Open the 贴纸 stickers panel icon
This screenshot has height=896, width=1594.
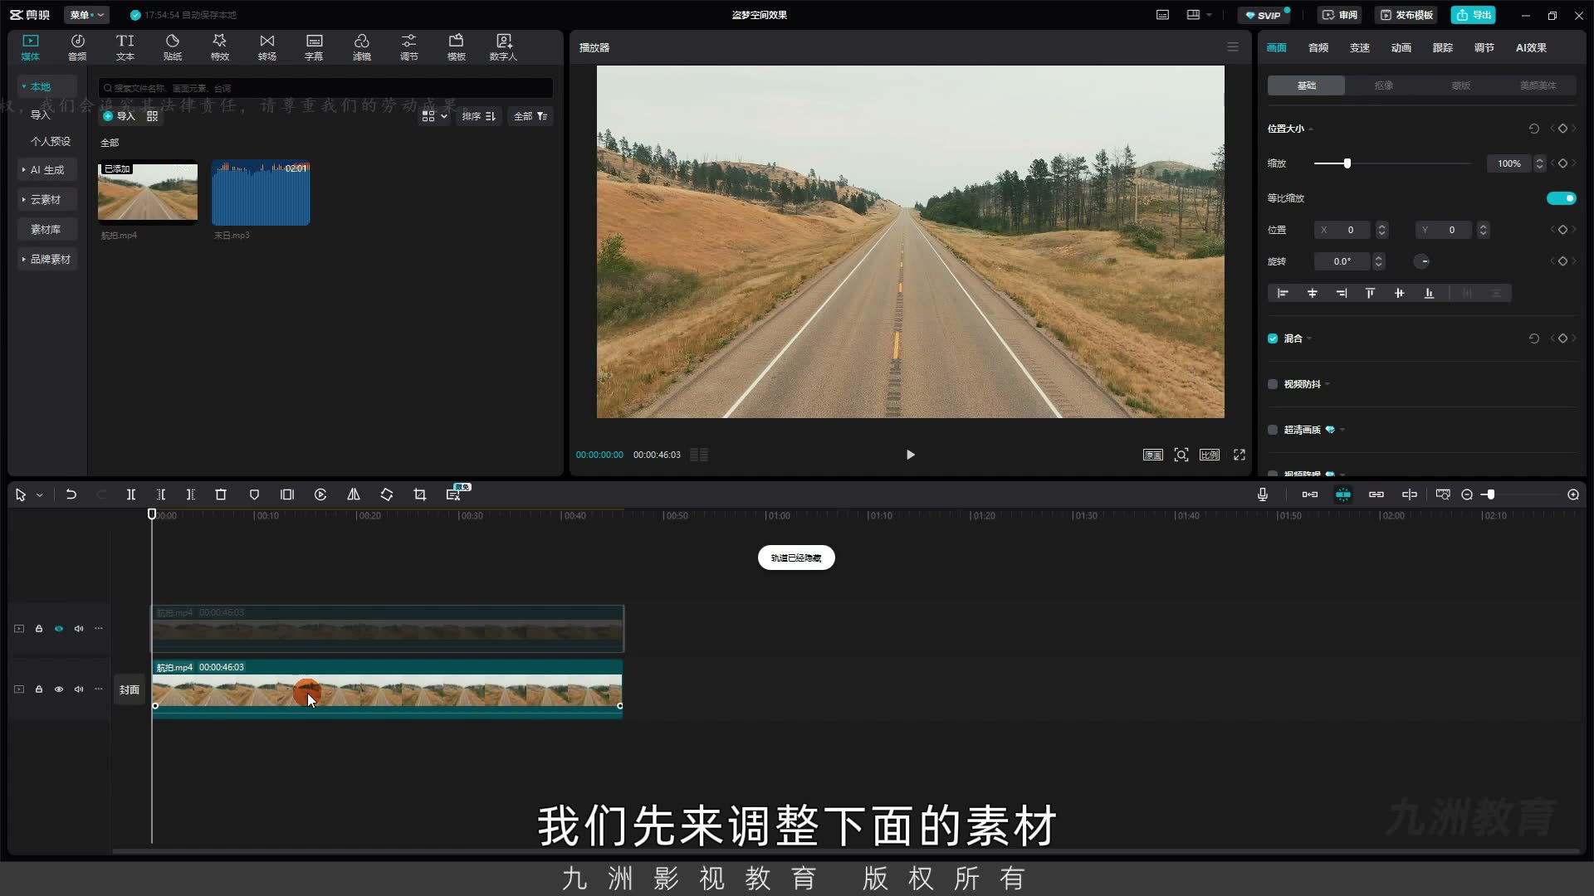(x=173, y=47)
